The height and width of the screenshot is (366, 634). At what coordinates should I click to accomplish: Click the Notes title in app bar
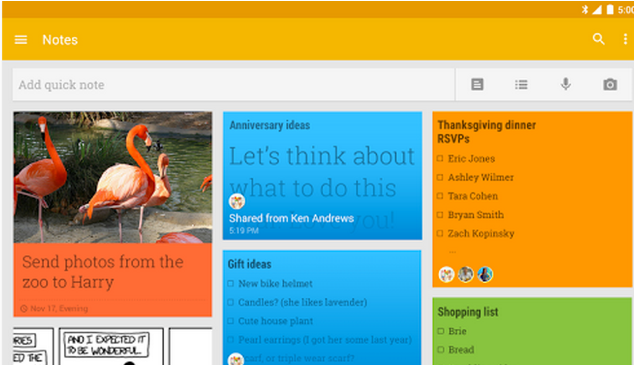pos(60,40)
